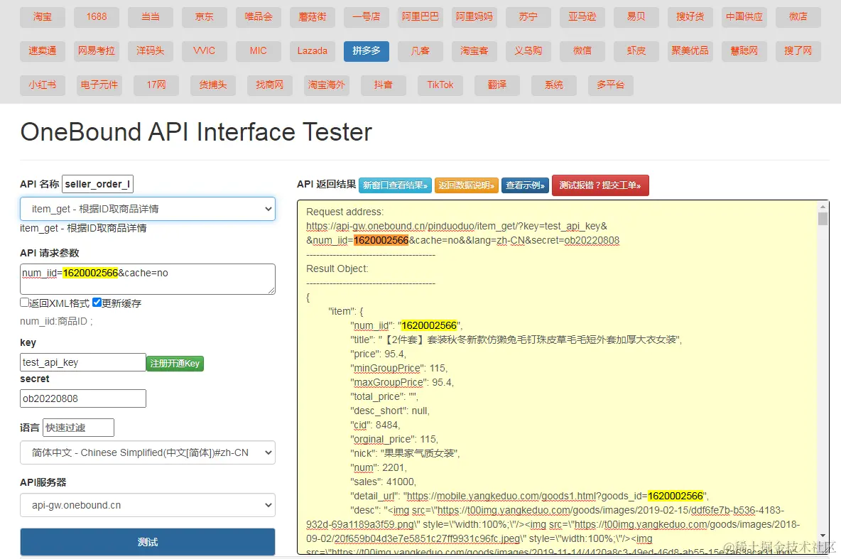Click the 查看示例 button
Viewport: 841px width, 559px height.
click(525, 185)
